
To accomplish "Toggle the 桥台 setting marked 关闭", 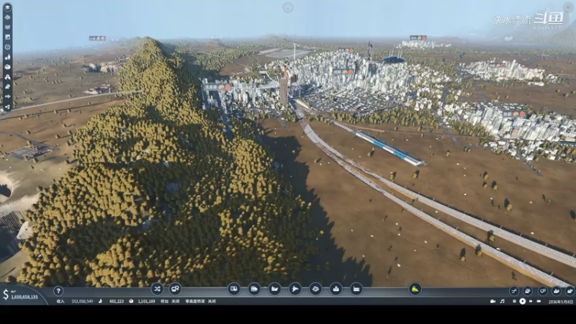I will (170, 301).
